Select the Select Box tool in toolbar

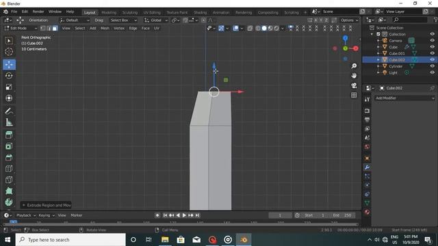9,41
